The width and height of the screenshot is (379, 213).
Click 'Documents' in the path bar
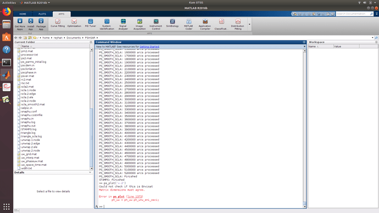point(74,38)
